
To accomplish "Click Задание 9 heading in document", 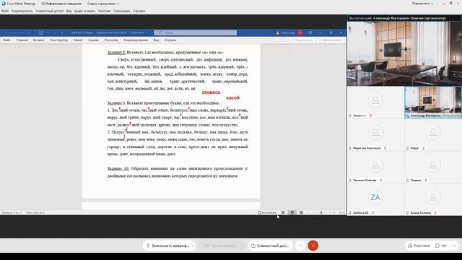I will coord(116,103).
